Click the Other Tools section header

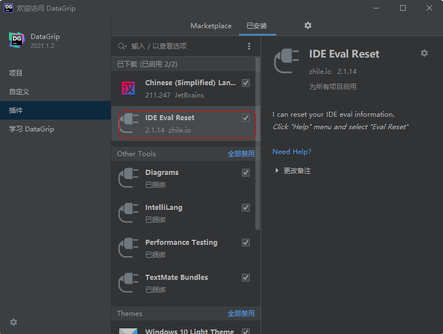pos(137,153)
